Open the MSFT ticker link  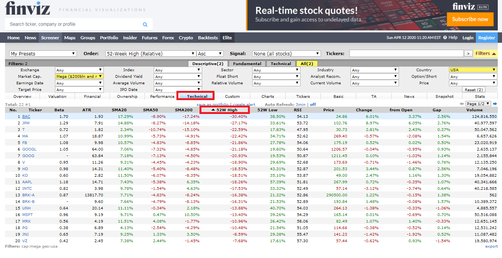pos(28,214)
